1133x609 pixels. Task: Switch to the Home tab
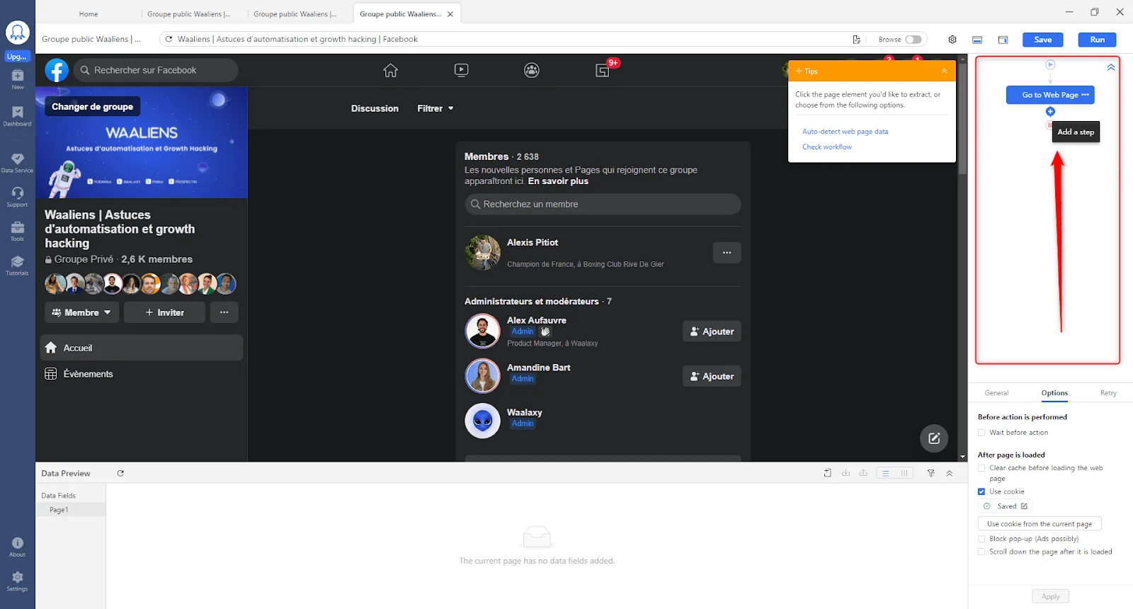(x=89, y=14)
